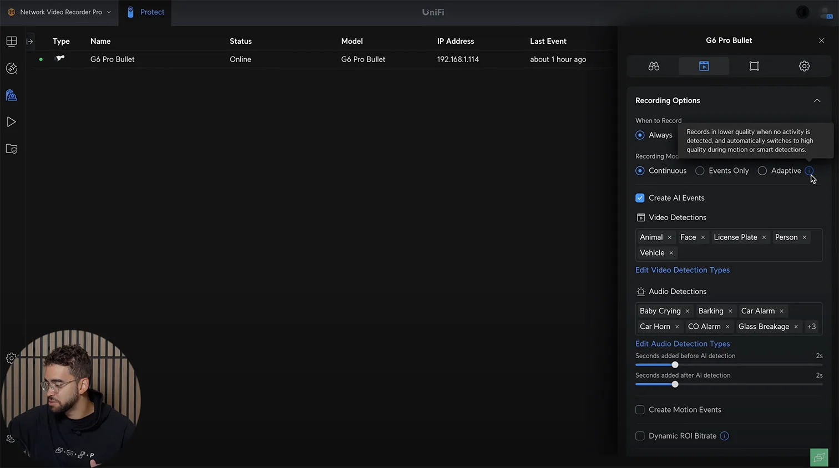The width and height of the screenshot is (839, 468).
Task: Open the archive folder icon in sidebar
Action: 12,149
